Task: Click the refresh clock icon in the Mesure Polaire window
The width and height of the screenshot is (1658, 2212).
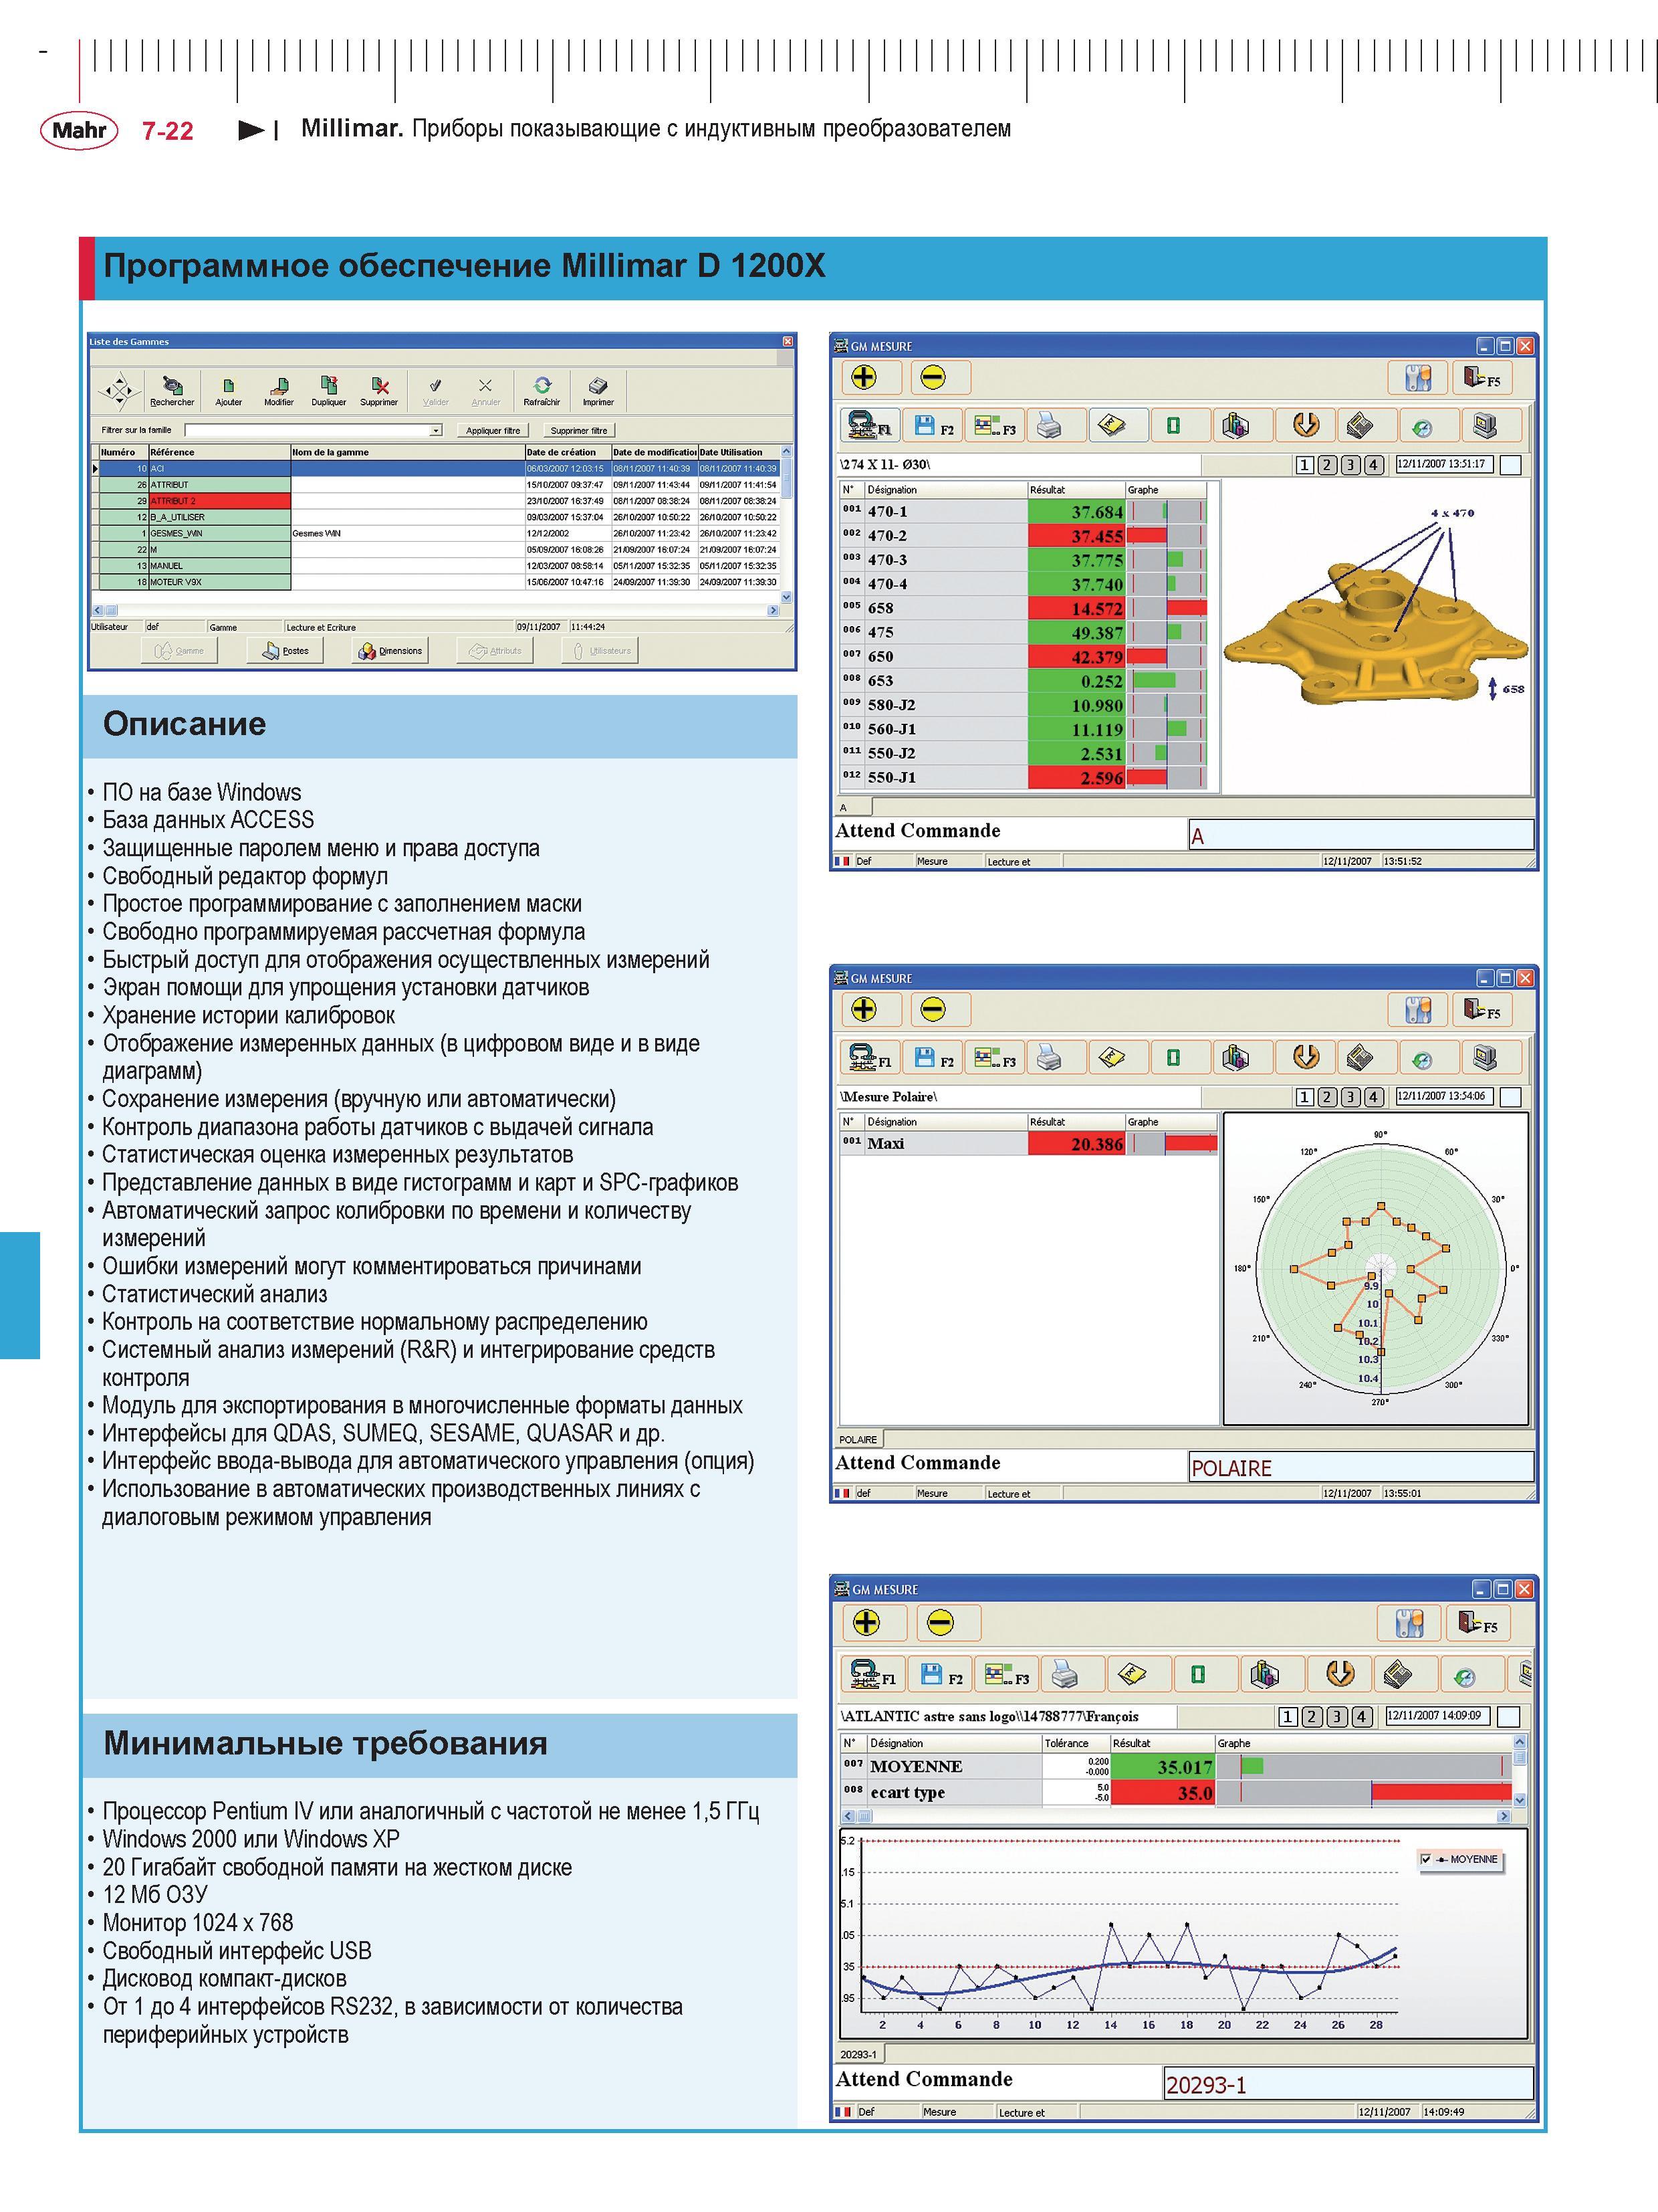Action: coord(1422,1060)
